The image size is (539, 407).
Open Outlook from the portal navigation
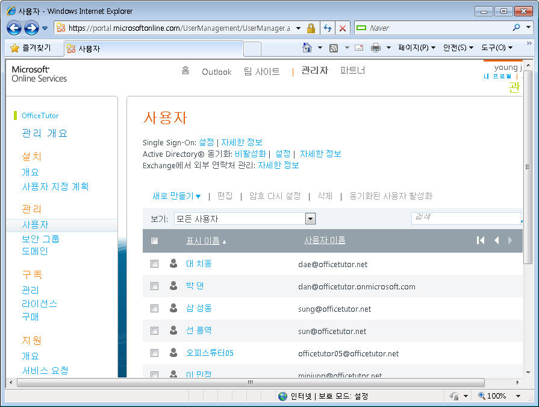pos(217,72)
